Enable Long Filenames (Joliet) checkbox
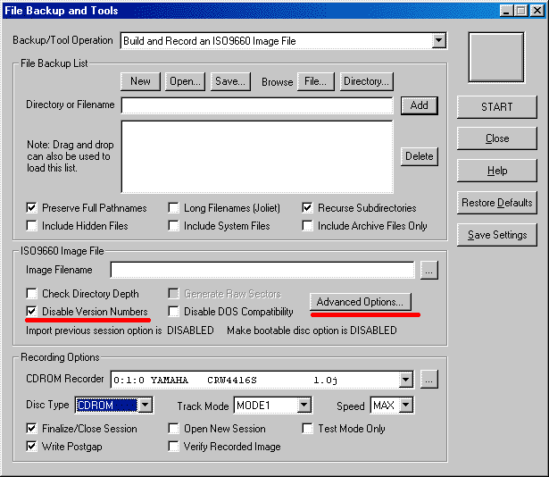The image size is (549, 477). pyautogui.click(x=174, y=208)
